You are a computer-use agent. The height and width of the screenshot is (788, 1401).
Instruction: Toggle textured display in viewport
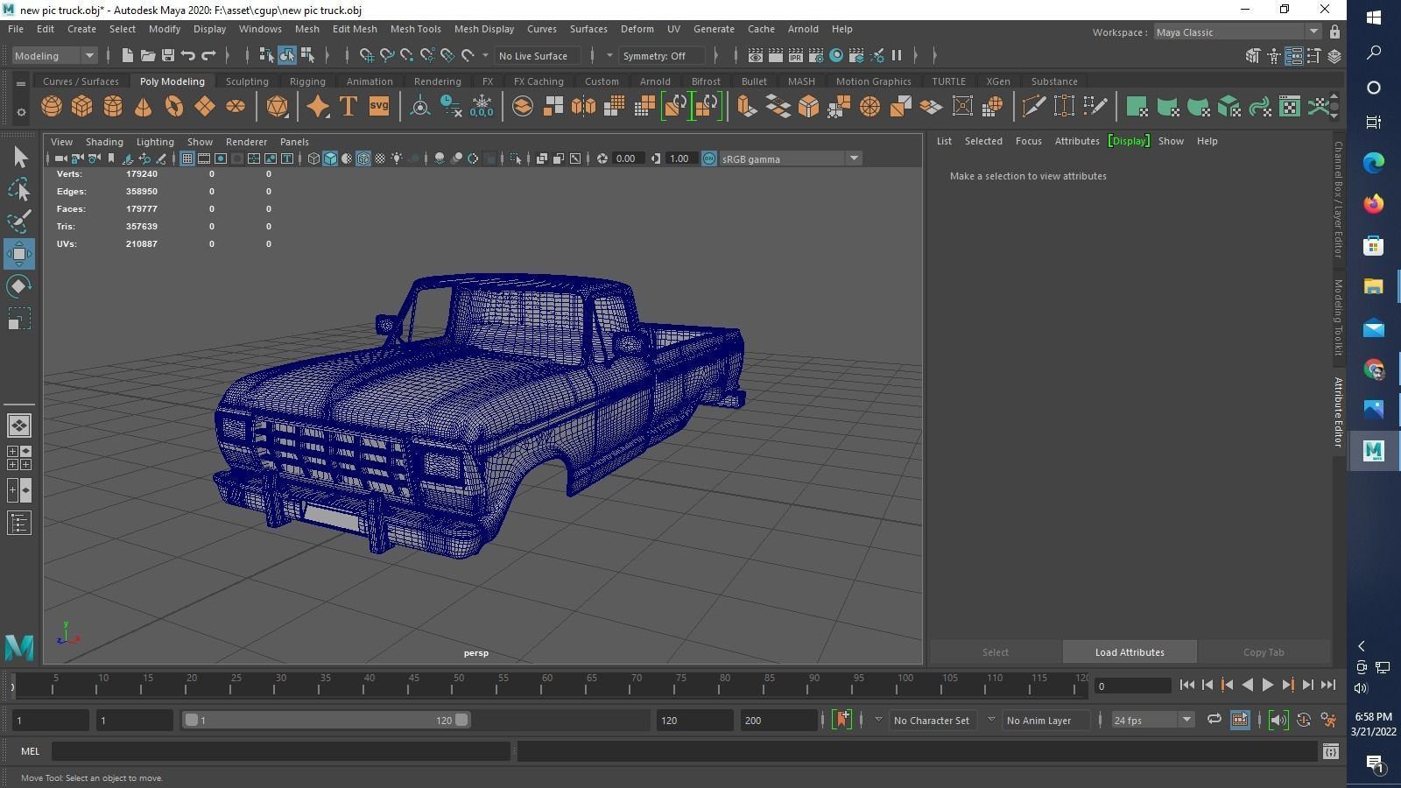pyautogui.click(x=380, y=158)
